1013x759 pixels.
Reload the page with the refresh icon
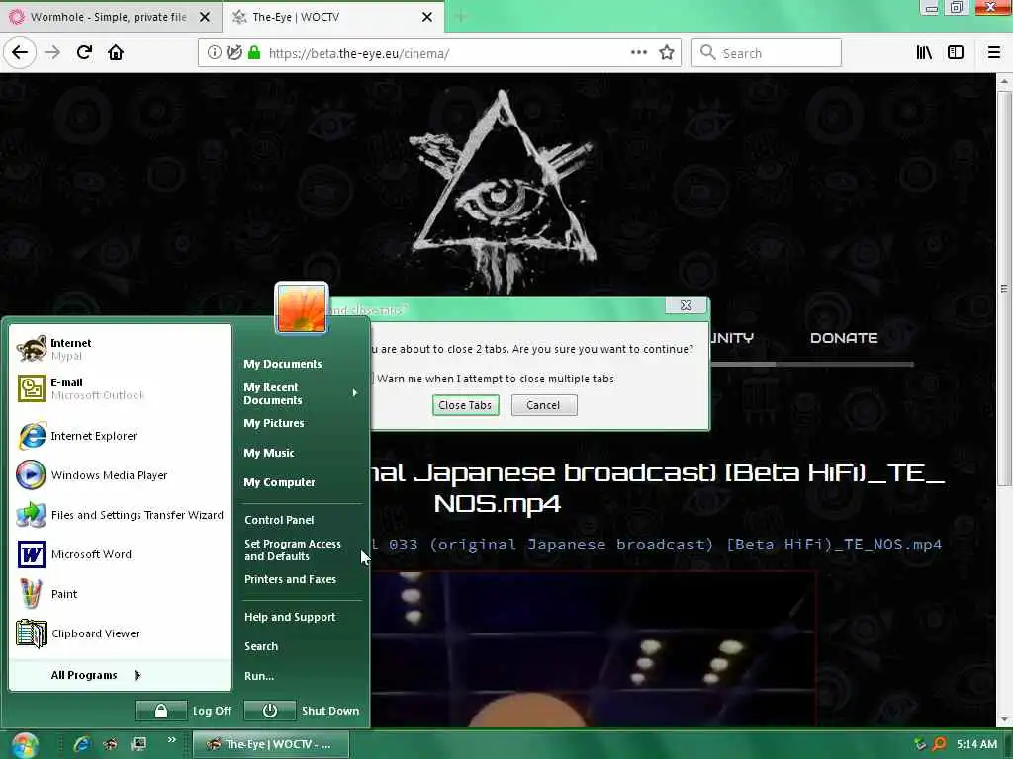tap(85, 52)
